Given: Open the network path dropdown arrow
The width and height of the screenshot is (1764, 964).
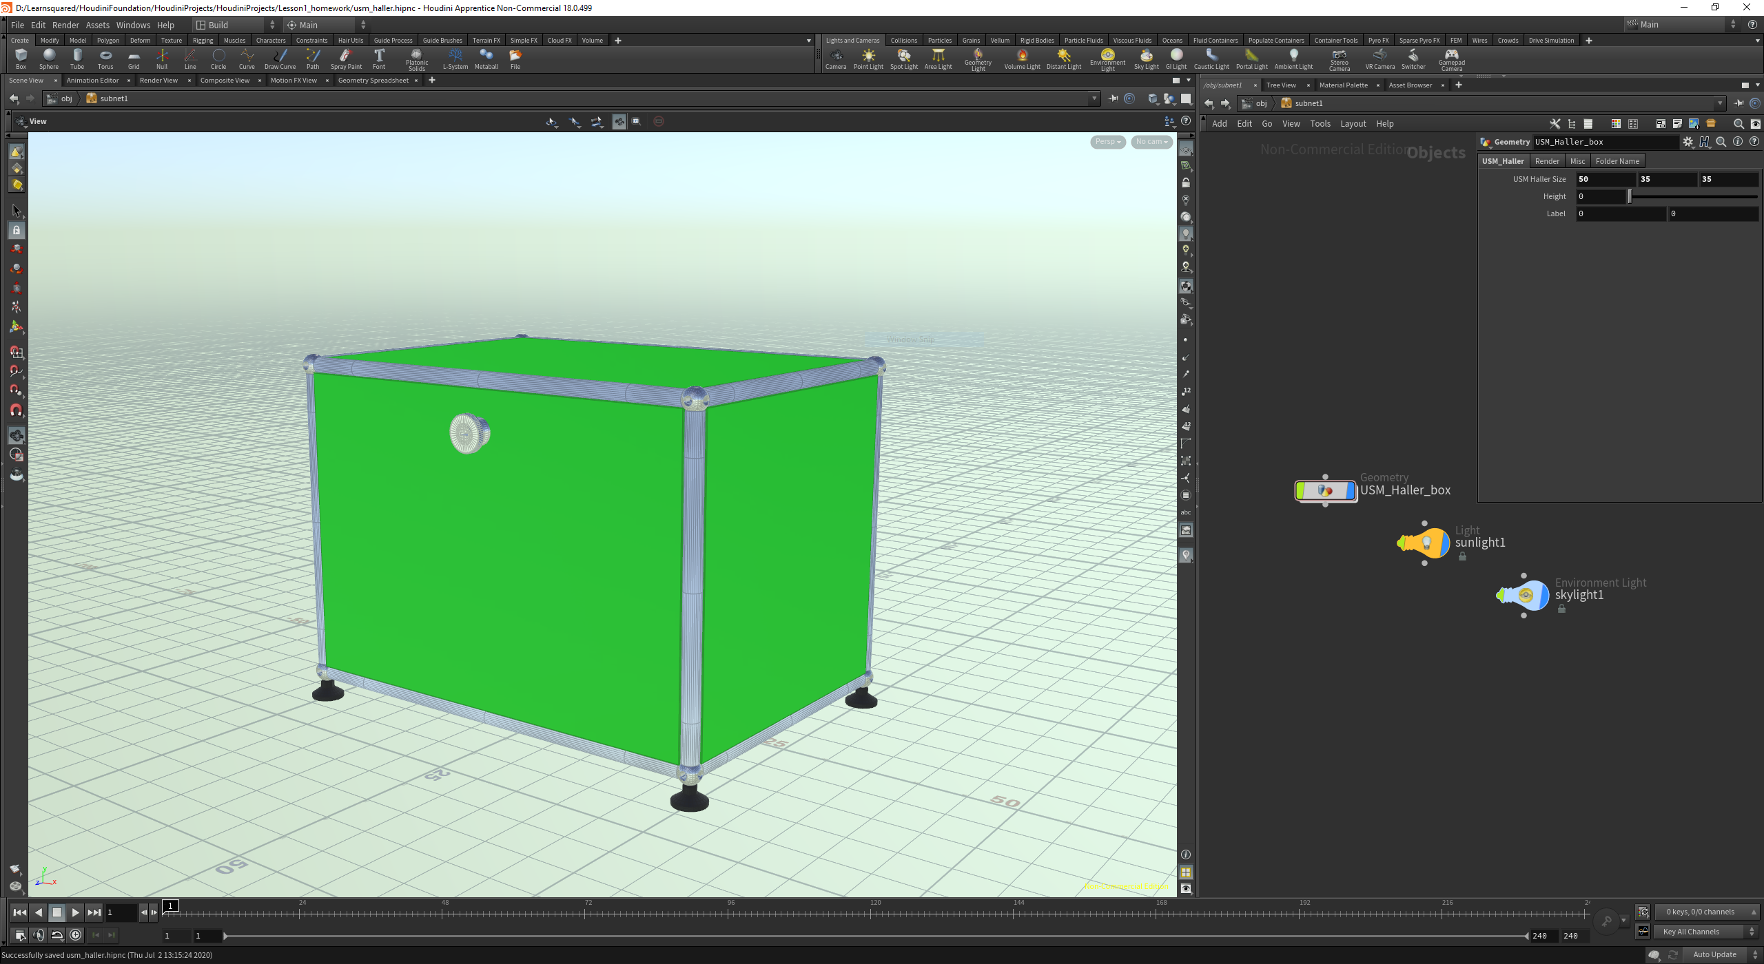Looking at the screenshot, I should pyautogui.click(x=1720, y=103).
